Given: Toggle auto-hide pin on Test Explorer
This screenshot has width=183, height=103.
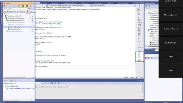Looking at the screenshot, I should pos(32,3).
